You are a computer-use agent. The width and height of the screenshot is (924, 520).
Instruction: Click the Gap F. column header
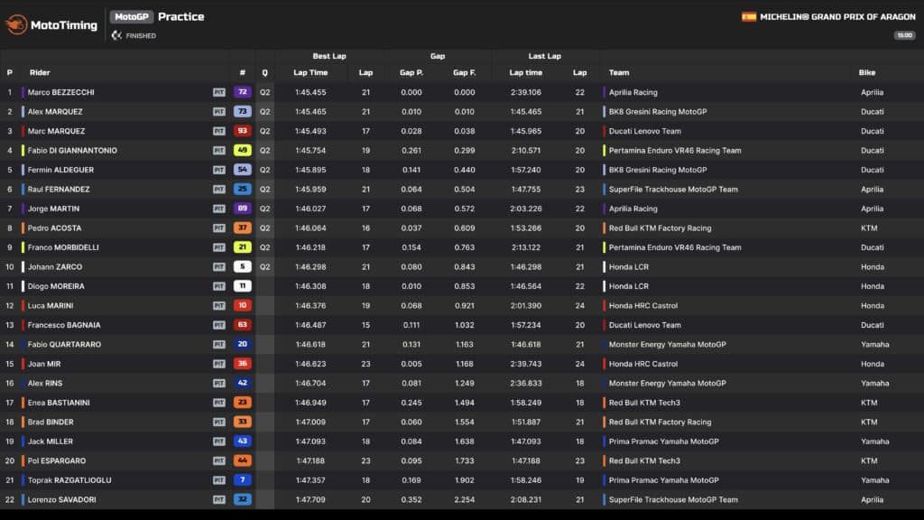[465, 72]
